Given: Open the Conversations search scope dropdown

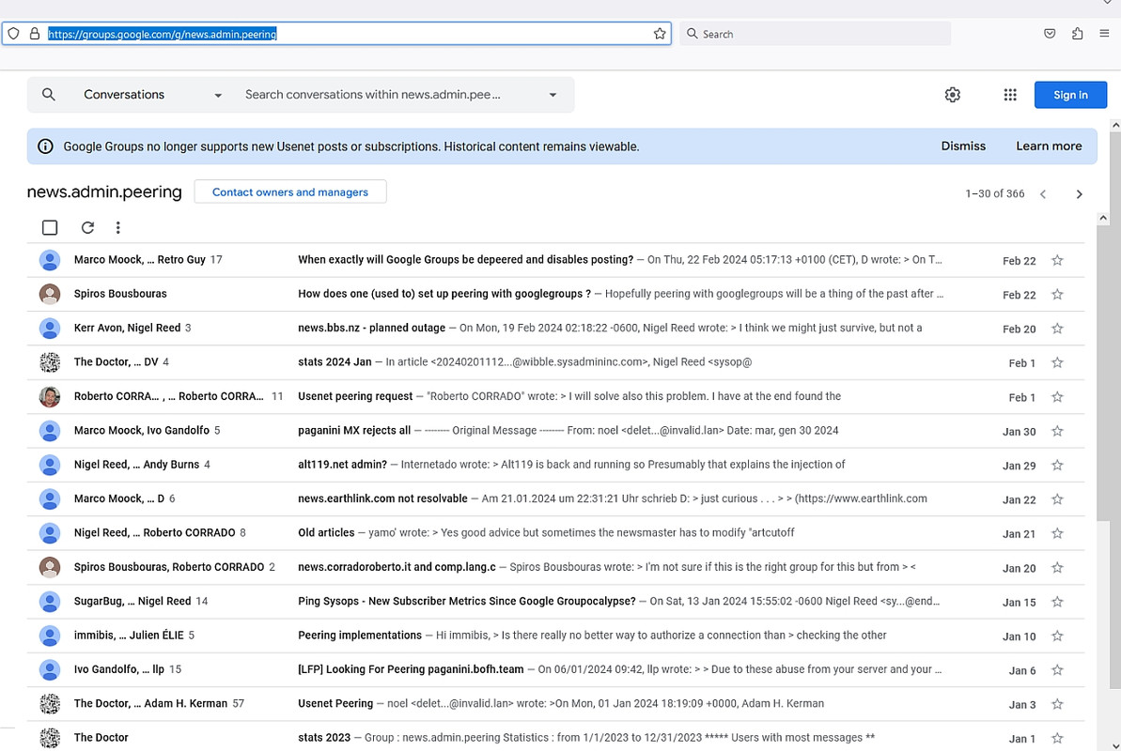Looking at the screenshot, I should coord(151,94).
